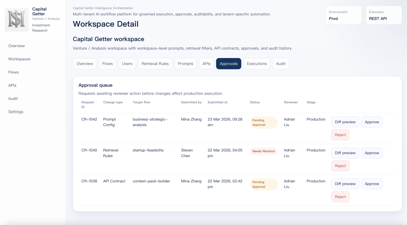Click the business-strategic-analysis target flow
This screenshot has width=407, height=225.
click(x=150, y=122)
